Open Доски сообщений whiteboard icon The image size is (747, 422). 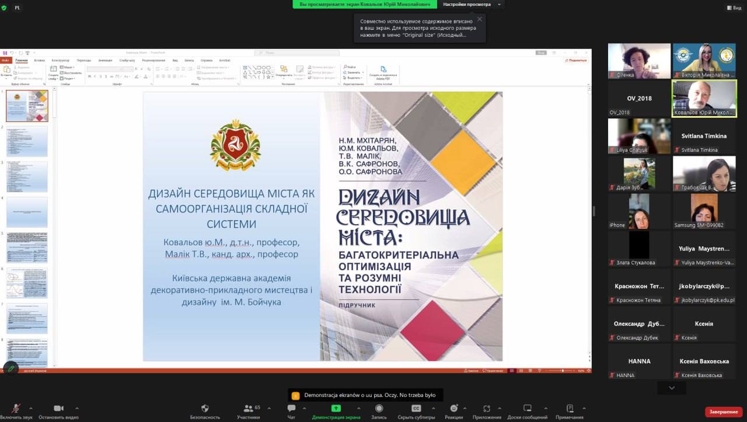527,409
